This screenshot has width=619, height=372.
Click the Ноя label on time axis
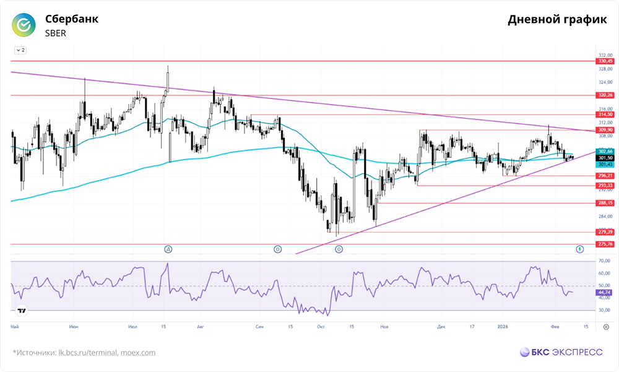click(384, 327)
